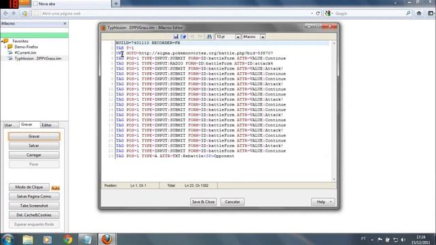
Task: Click the Gravar record button
Action: pyautogui.click(x=34, y=136)
